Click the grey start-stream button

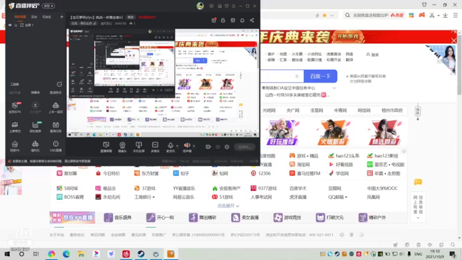[244, 147]
